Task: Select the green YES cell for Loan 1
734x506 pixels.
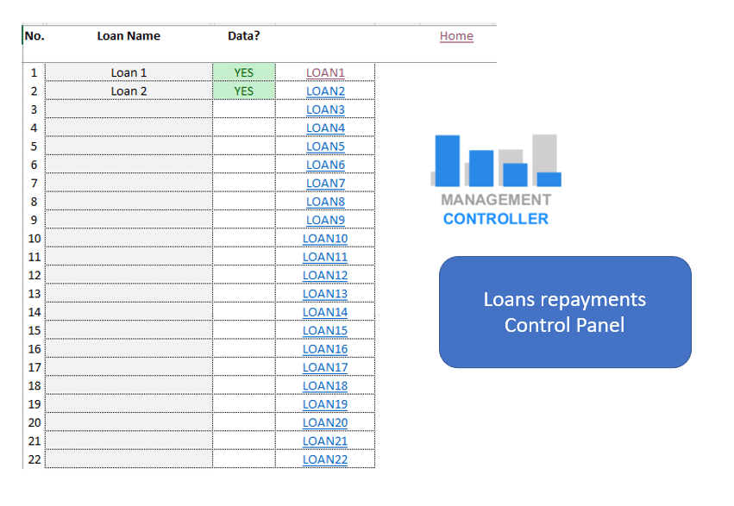Action: [244, 72]
